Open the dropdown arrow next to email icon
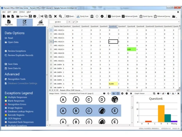The width and height of the screenshot is (182, 137). tap(37, 18)
